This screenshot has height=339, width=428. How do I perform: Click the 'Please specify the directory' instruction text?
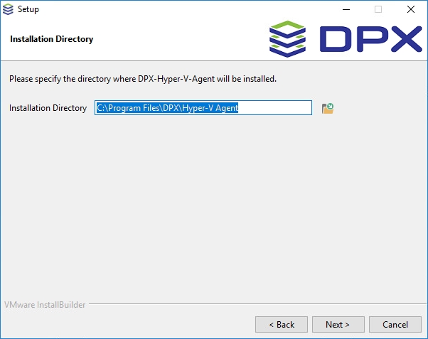coord(142,78)
